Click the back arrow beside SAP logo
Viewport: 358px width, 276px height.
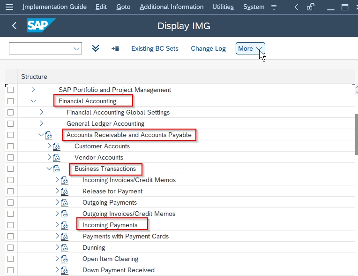click(x=14, y=26)
